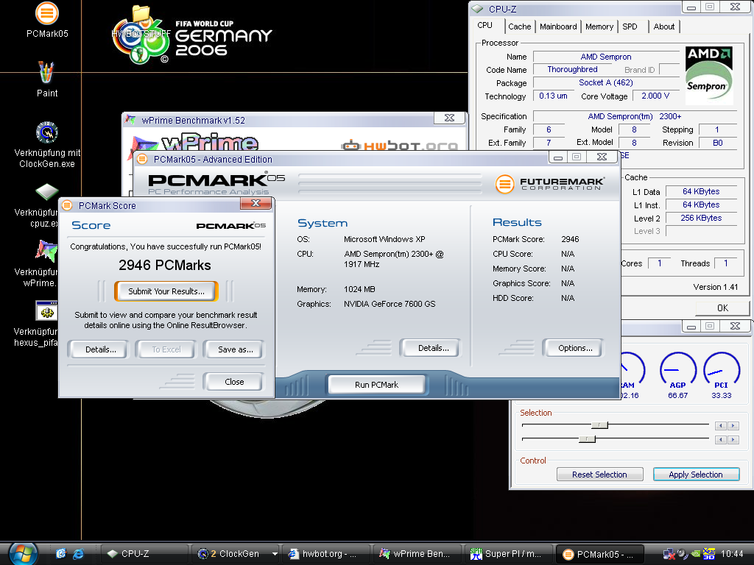Open Internet Explorer quick launch icon
Viewport: 754px width, 565px height.
pyautogui.click(x=78, y=554)
